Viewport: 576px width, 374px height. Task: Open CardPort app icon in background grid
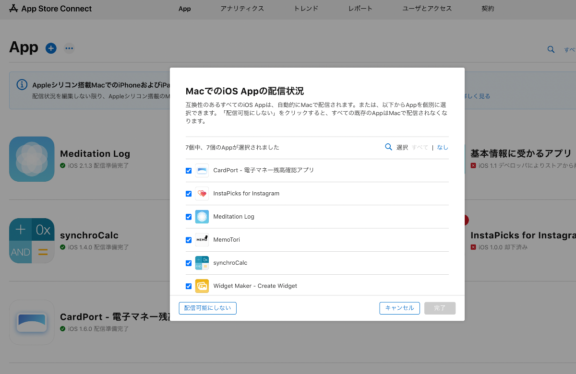point(32,322)
